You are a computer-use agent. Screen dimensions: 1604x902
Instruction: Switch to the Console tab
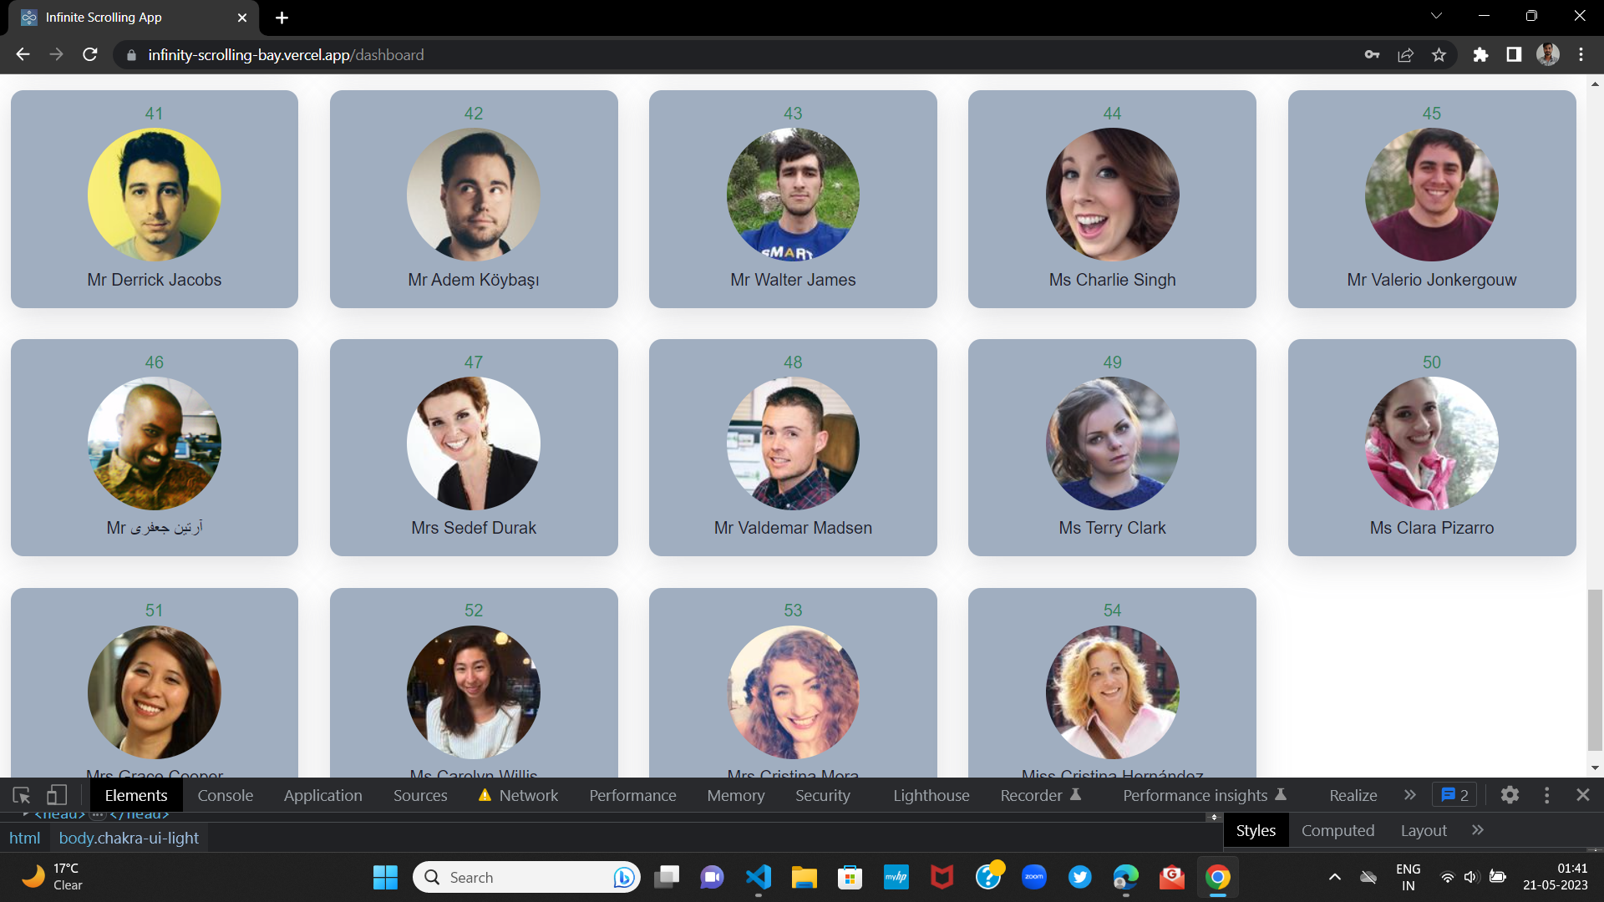click(225, 795)
